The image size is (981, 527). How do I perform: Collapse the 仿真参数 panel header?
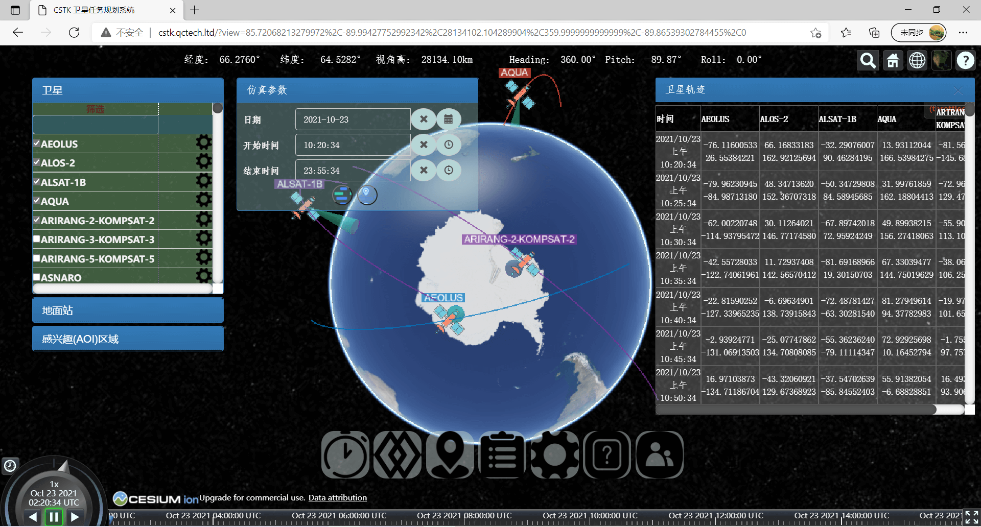358,90
